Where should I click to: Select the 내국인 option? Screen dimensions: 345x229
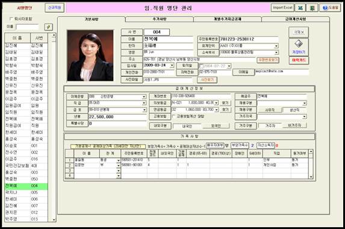tap(187, 126)
